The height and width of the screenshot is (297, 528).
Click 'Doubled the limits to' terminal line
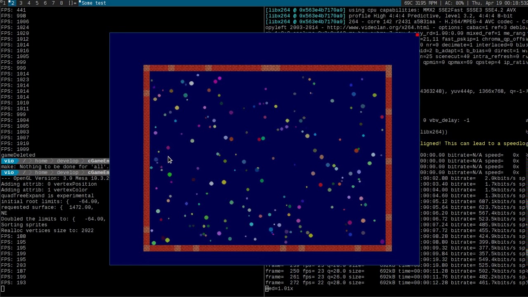click(x=54, y=219)
